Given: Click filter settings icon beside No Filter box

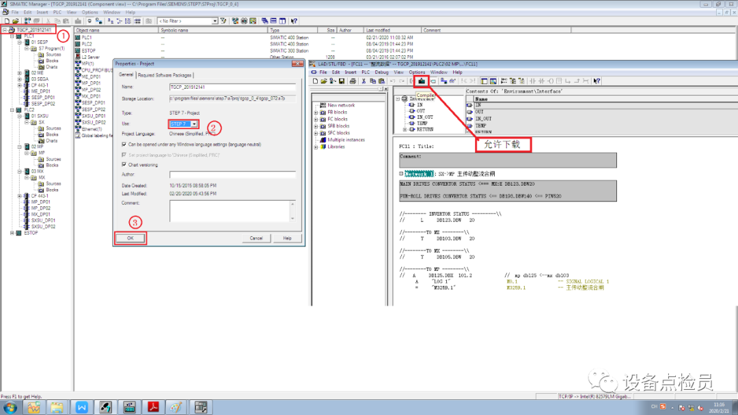Looking at the screenshot, I should (223, 21).
